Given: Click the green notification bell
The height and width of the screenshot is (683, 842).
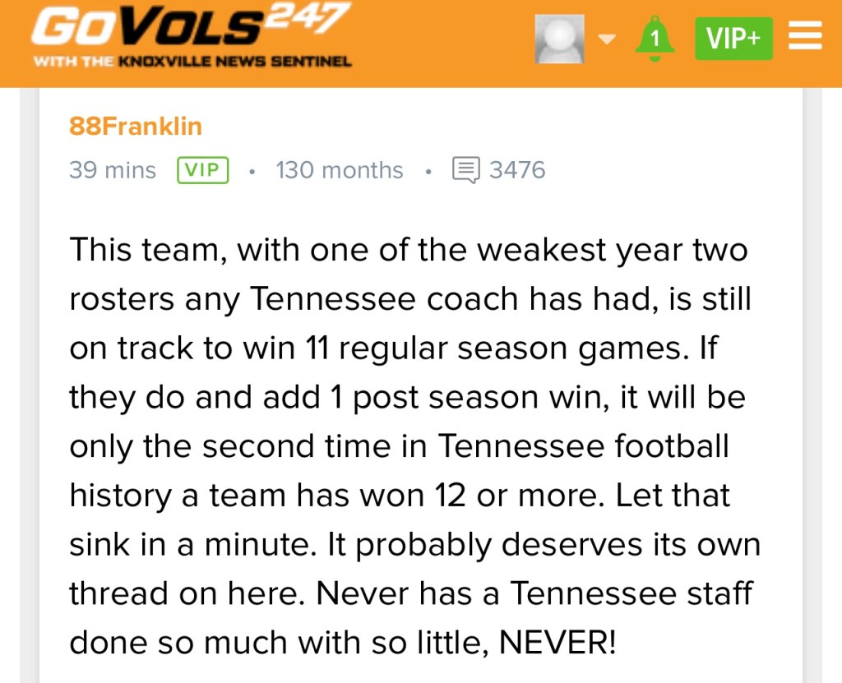Looking at the screenshot, I should point(655,38).
